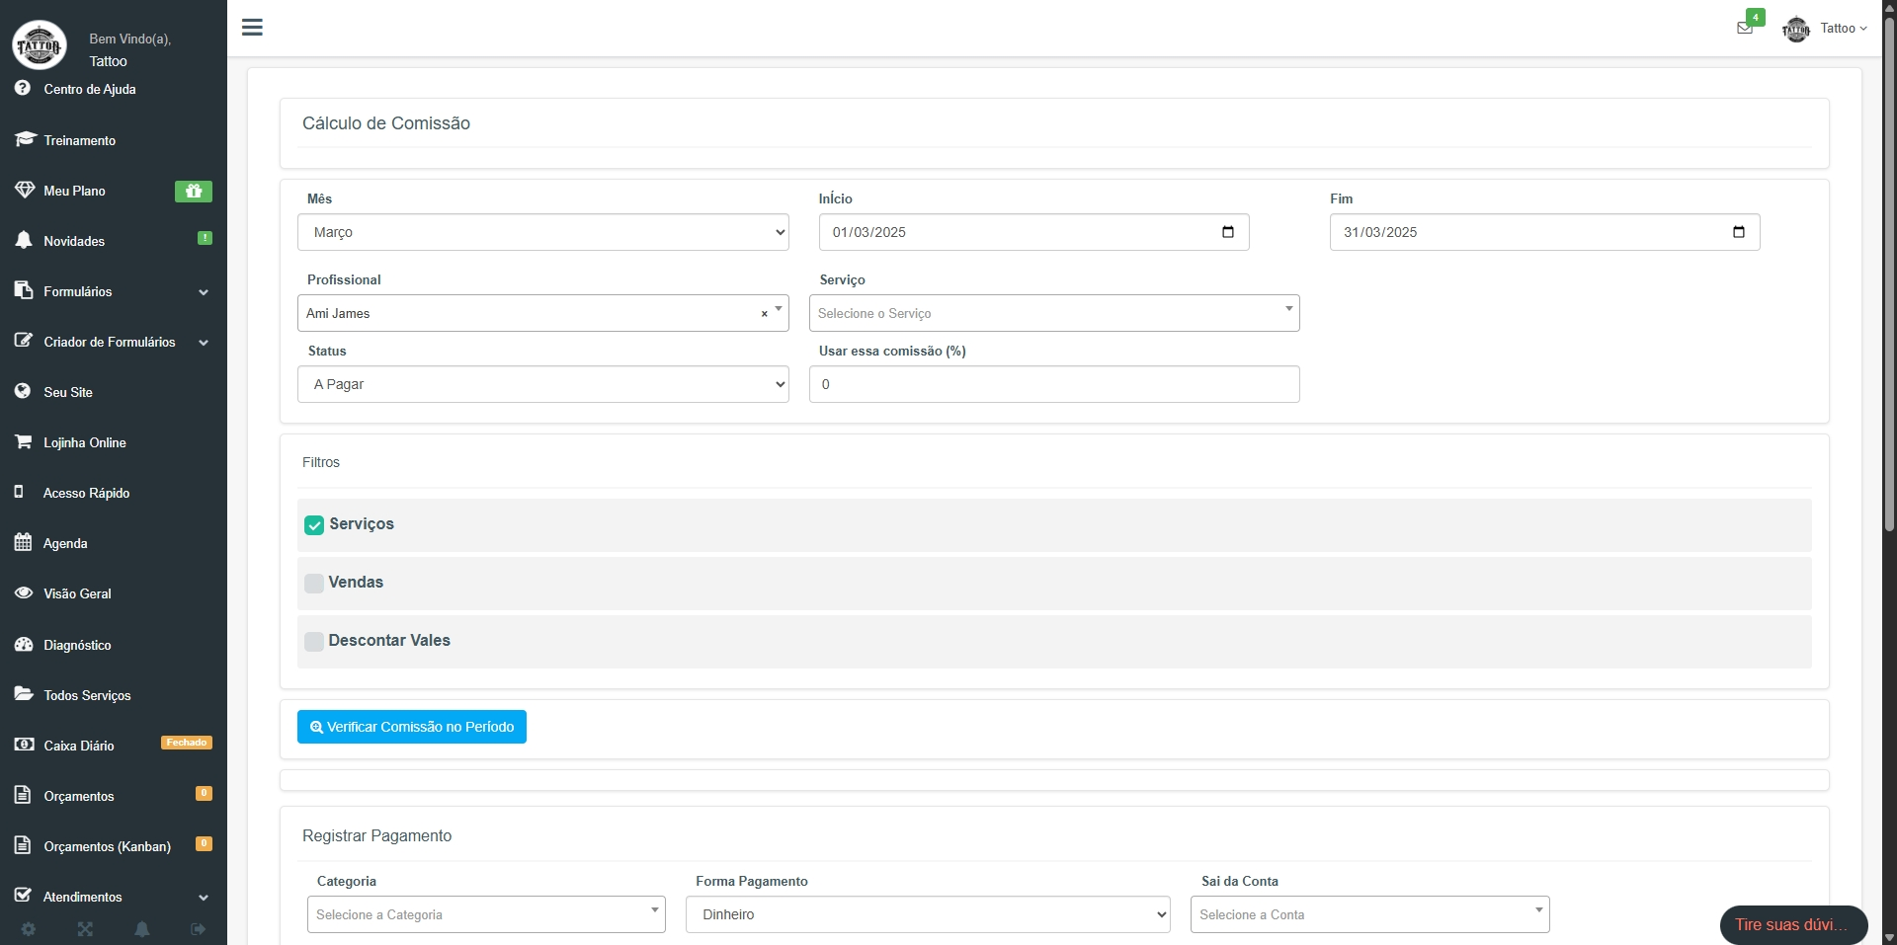
Task: Expand the Criador de Formulários menu
Action: (x=114, y=342)
